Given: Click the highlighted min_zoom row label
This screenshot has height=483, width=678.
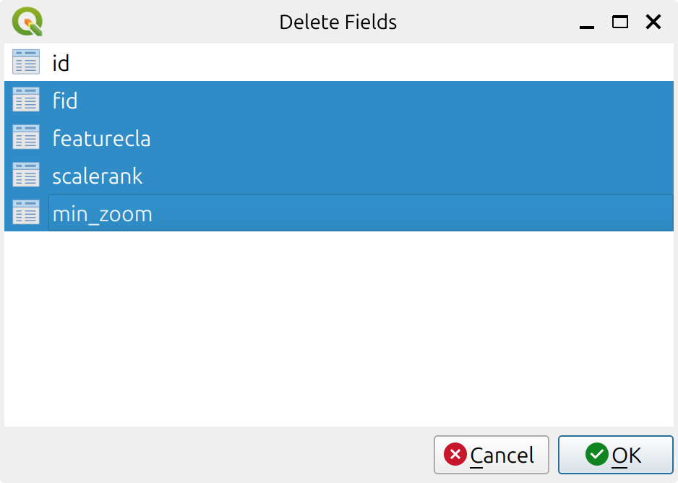Looking at the screenshot, I should [x=101, y=213].
